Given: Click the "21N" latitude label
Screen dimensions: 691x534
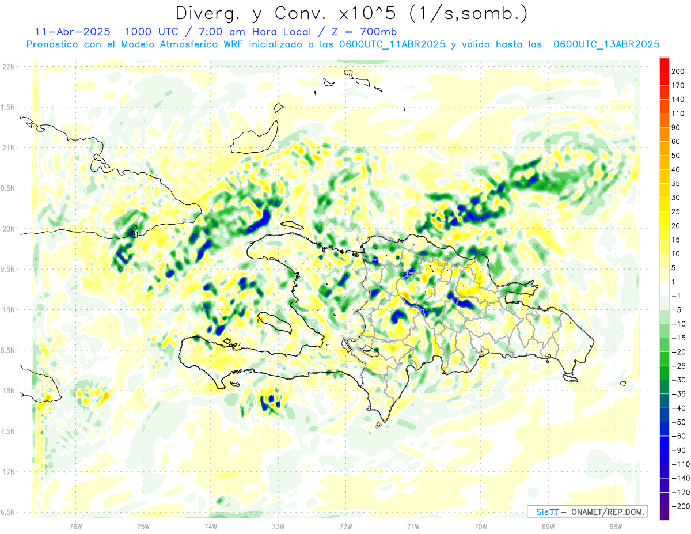Looking at the screenshot, I should (9, 148).
